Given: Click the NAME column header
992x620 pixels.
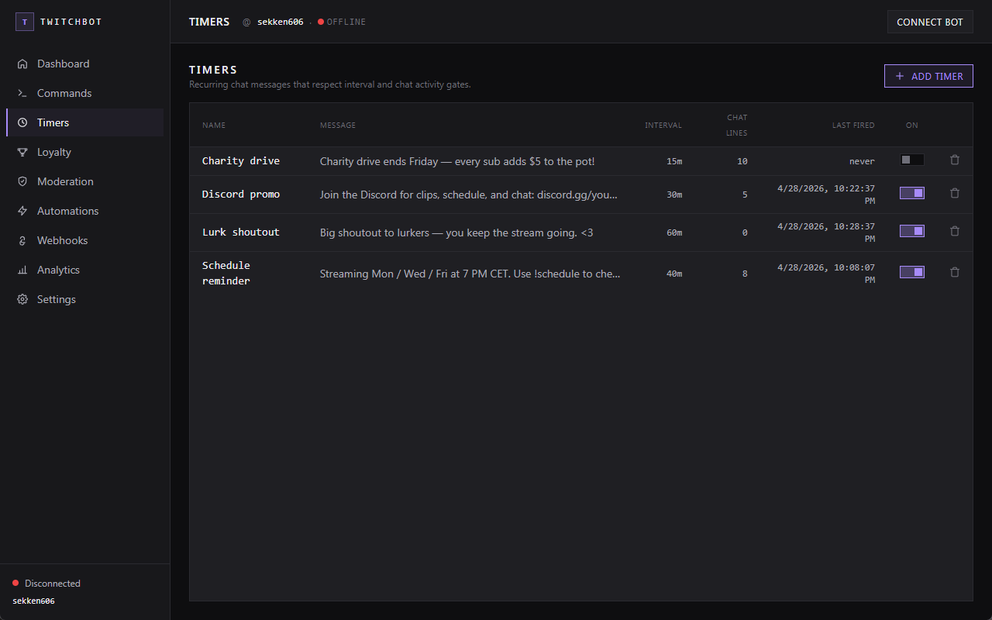Looking at the screenshot, I should click(214, 126).
